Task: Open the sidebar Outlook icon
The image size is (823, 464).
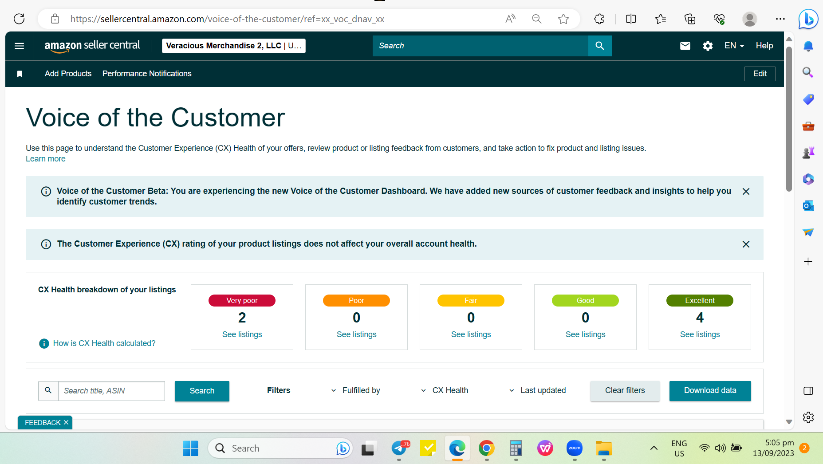Action: pos(808,205)
